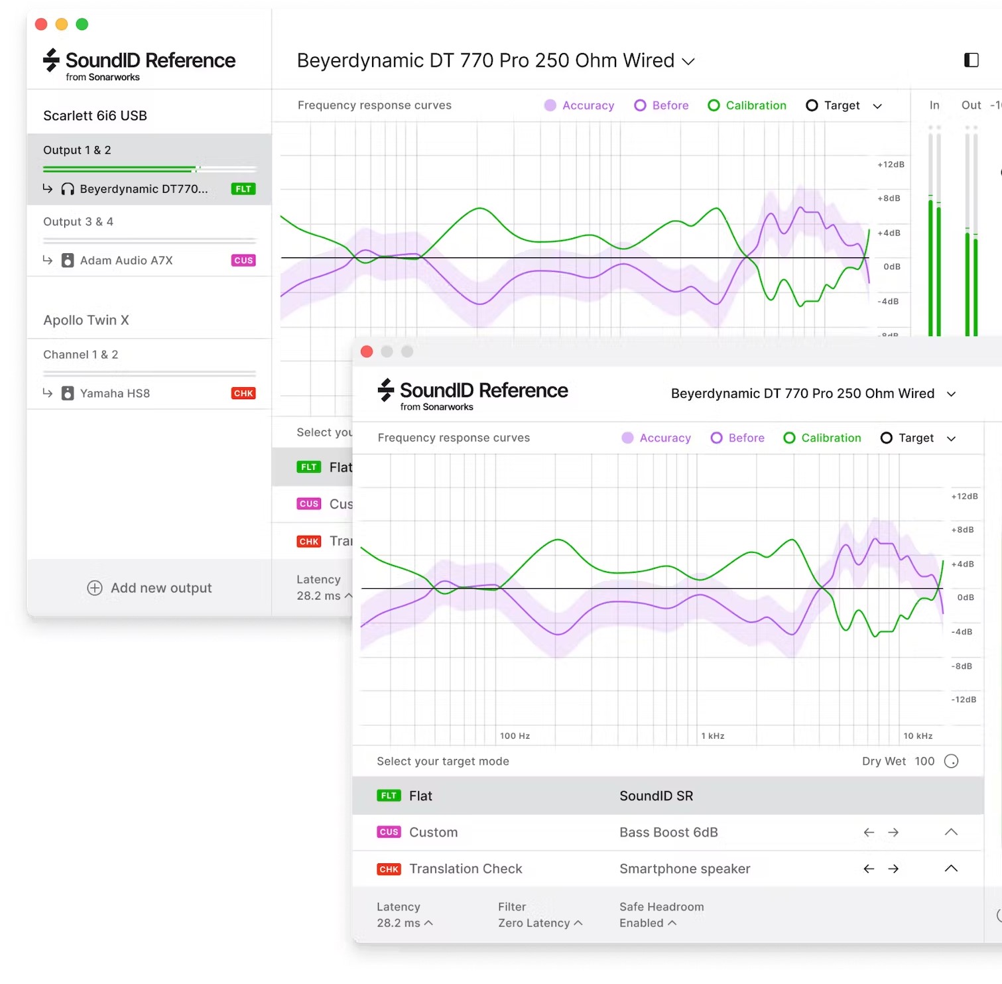Image resolution: width=1002 pixels, height=984 pixels.
Task: Adjust Output 3 & 4 volume slider
Action: [x=149, y=241]
